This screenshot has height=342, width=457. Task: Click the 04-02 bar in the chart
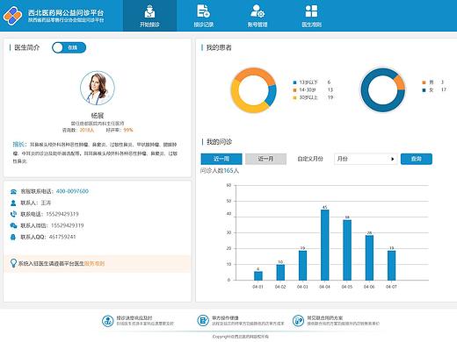(280, 272)
